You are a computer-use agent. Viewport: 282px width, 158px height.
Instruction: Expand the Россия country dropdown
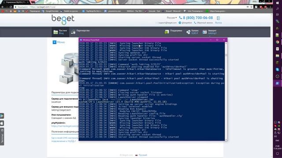click(172, 18)
